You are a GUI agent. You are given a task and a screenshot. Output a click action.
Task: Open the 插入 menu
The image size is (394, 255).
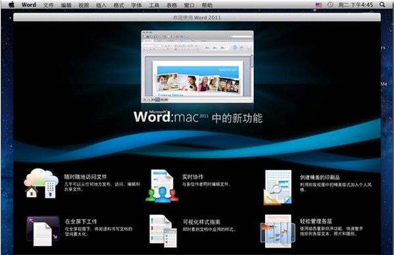[101, 5]
